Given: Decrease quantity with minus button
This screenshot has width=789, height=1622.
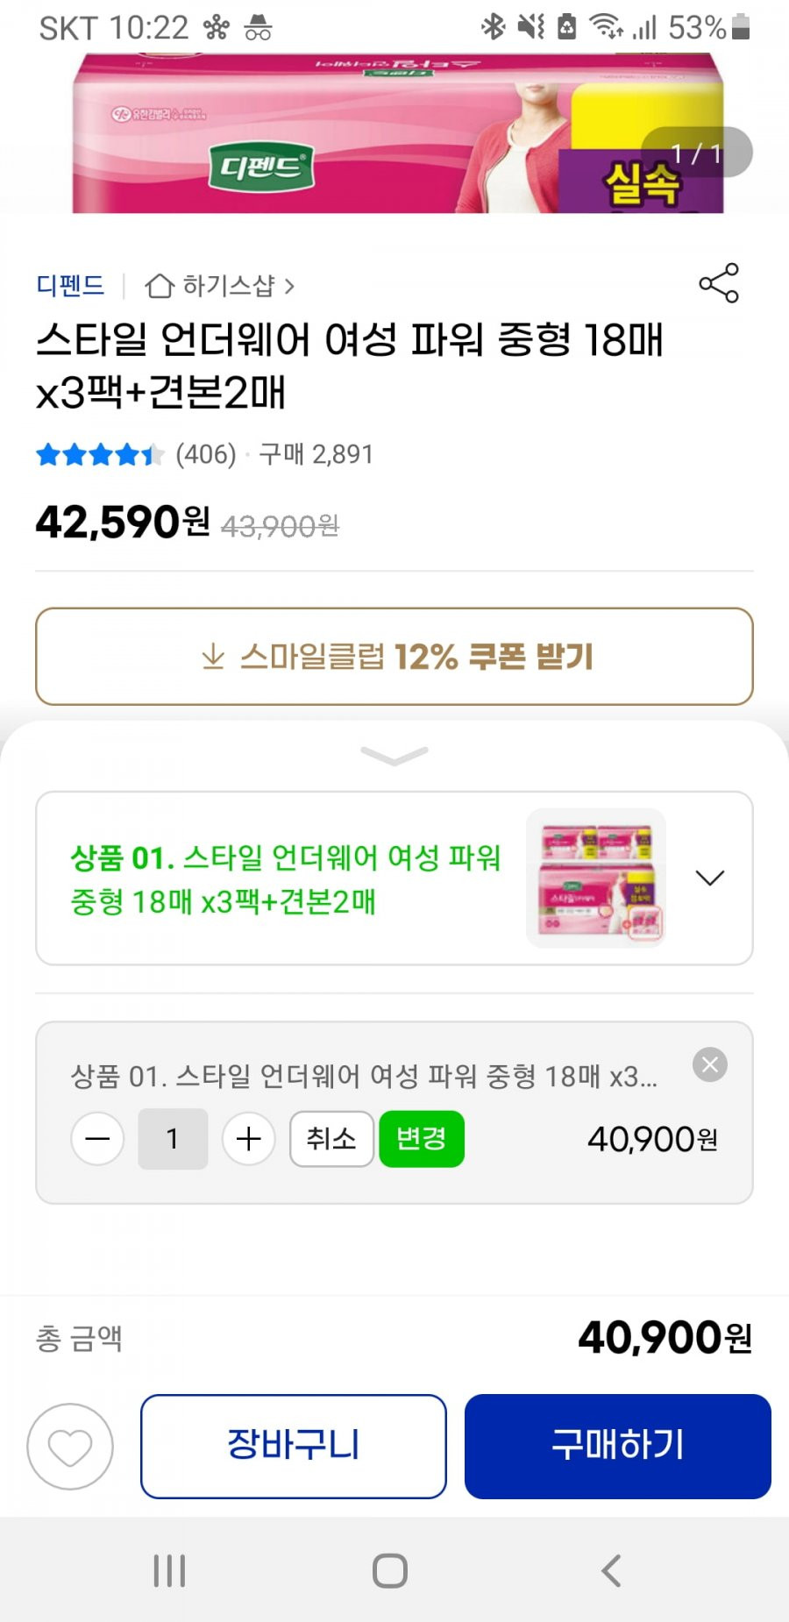Looking at the screenshot, I should 97,1139.
